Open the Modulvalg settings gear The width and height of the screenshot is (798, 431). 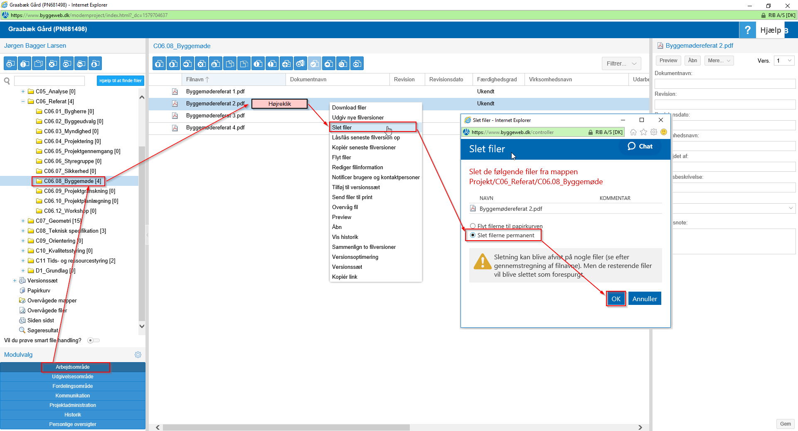pos(138,355)
